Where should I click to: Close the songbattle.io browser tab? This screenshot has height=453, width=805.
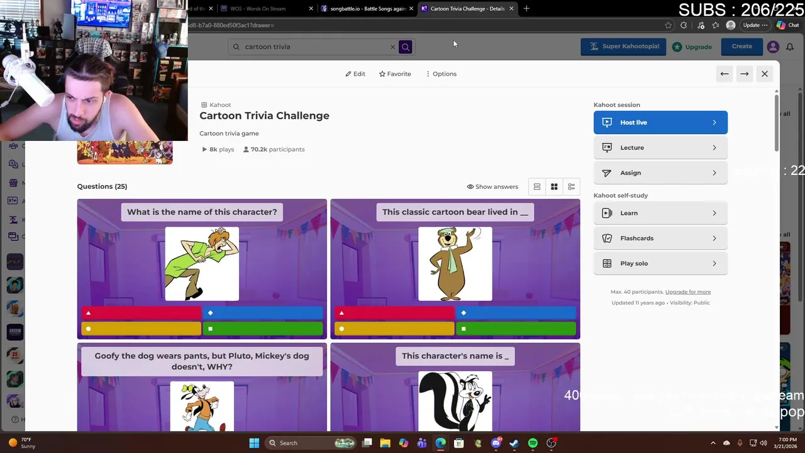tap(411, 9)
